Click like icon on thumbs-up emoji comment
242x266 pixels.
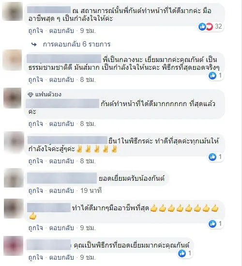click(212, 223)
